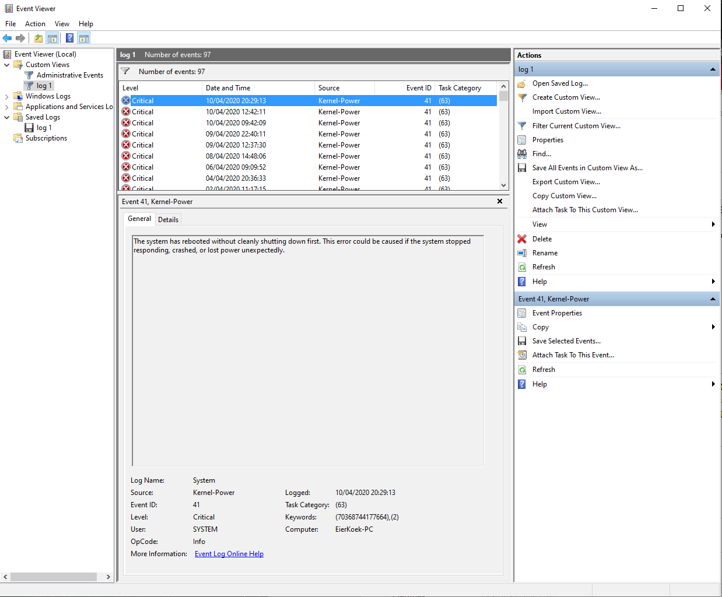The height and width of the screenshot is (597, 722).
Task: Open the View menu in menu bar
Action: click(62, 24)
